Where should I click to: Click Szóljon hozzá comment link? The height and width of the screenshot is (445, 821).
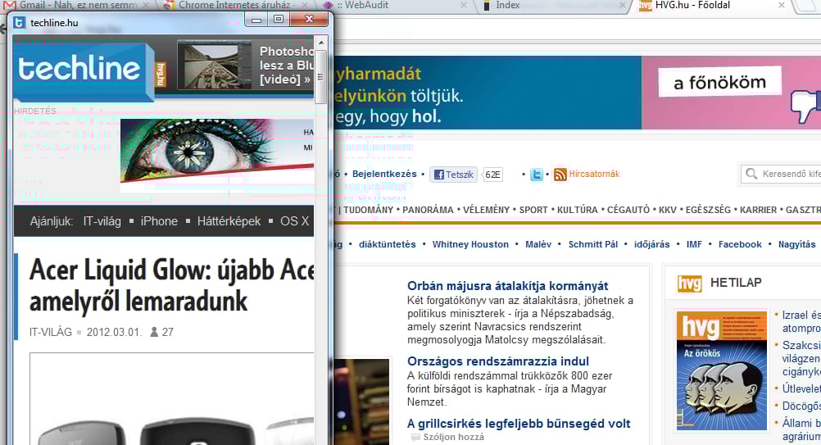(x=453, y=437)
